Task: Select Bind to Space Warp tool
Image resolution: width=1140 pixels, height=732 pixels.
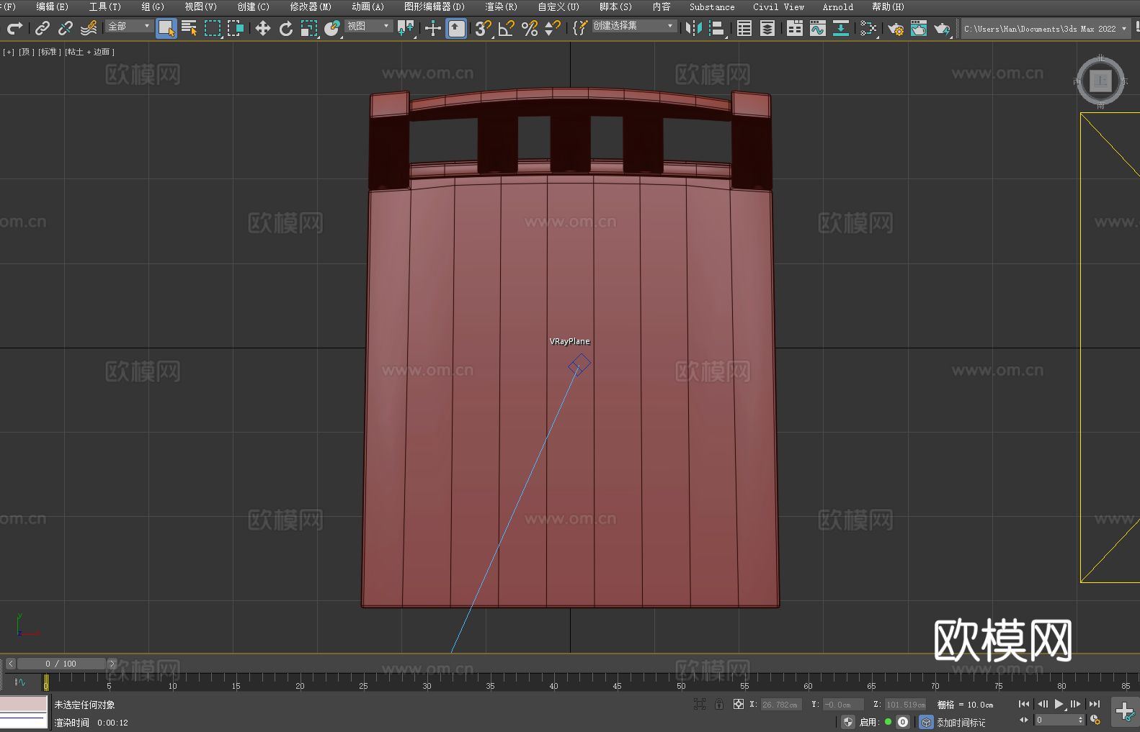Action: 89,29
